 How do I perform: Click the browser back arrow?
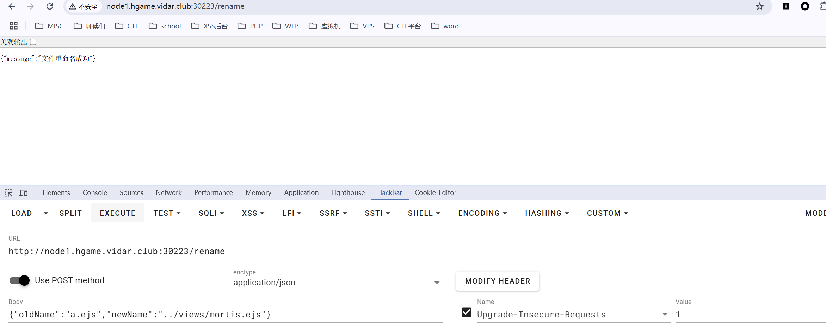[12, 6]
